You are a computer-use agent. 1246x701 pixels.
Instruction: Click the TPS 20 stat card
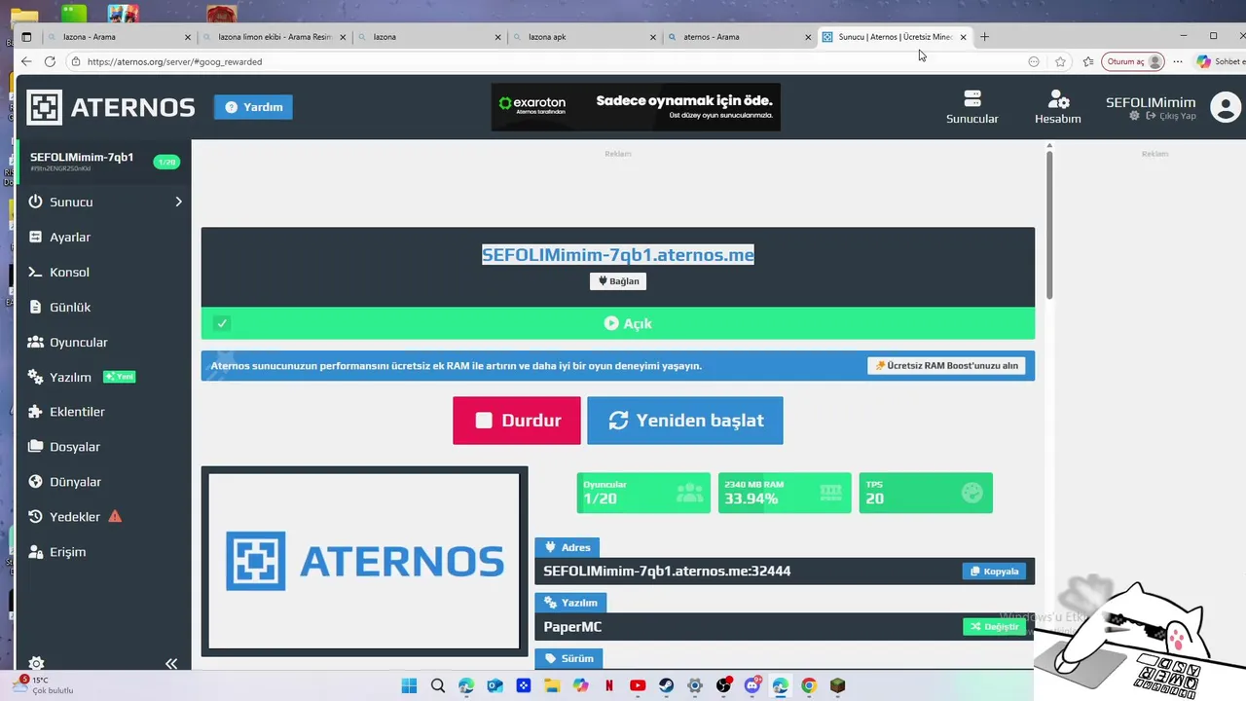[x=926, y=493]
